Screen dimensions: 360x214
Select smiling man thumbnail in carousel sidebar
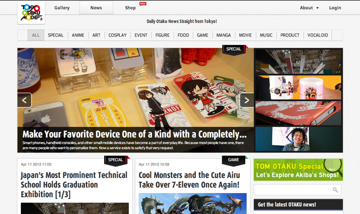tap(299, 139)
